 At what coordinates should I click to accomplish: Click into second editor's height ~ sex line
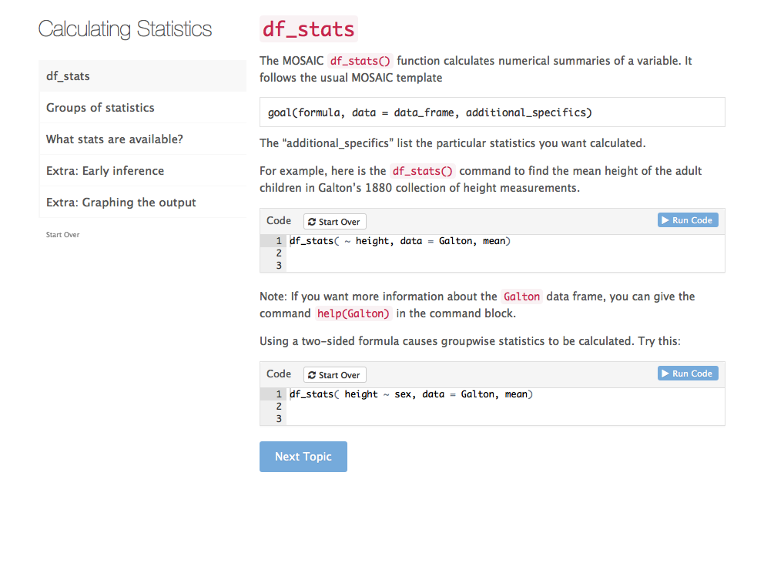[411, 394]
